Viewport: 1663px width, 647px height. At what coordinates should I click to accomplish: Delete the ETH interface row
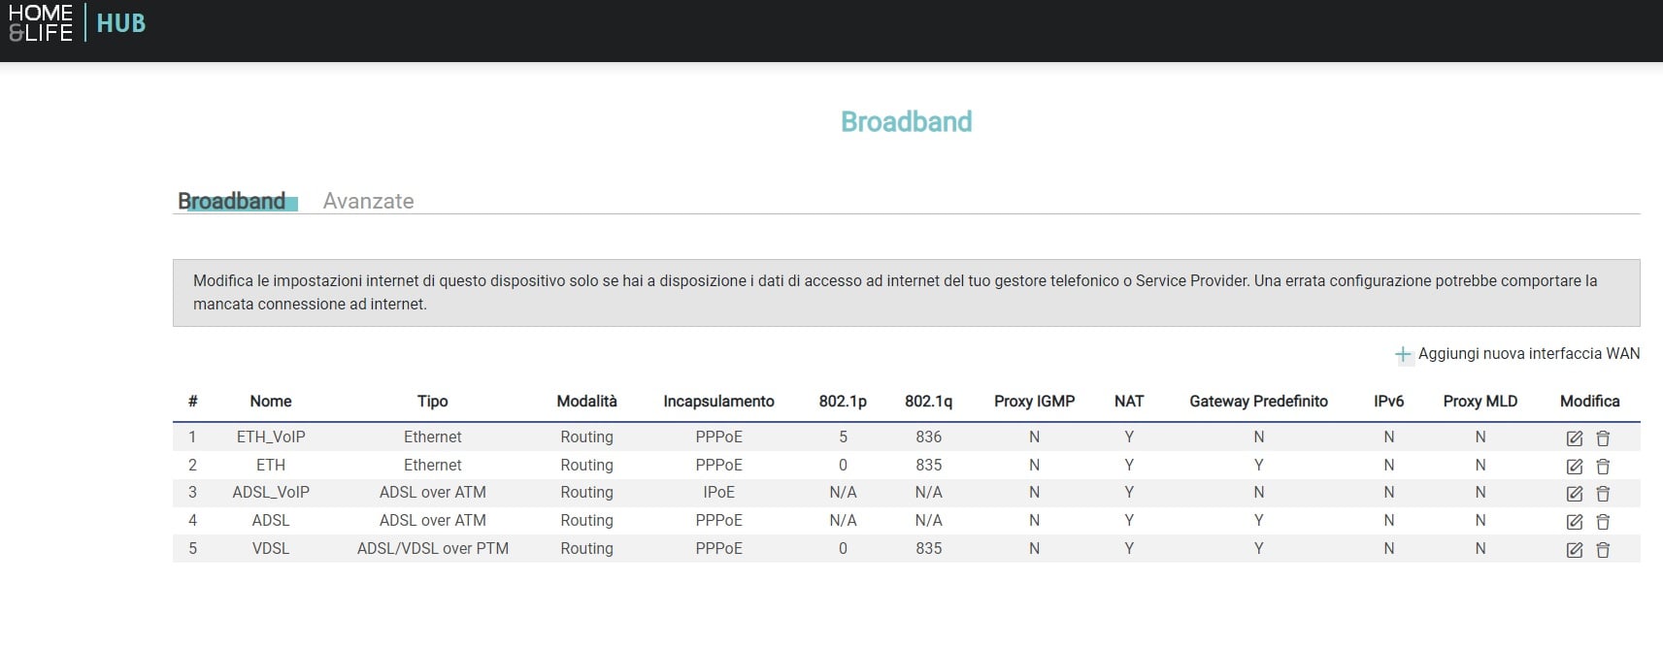point(1603,467)
